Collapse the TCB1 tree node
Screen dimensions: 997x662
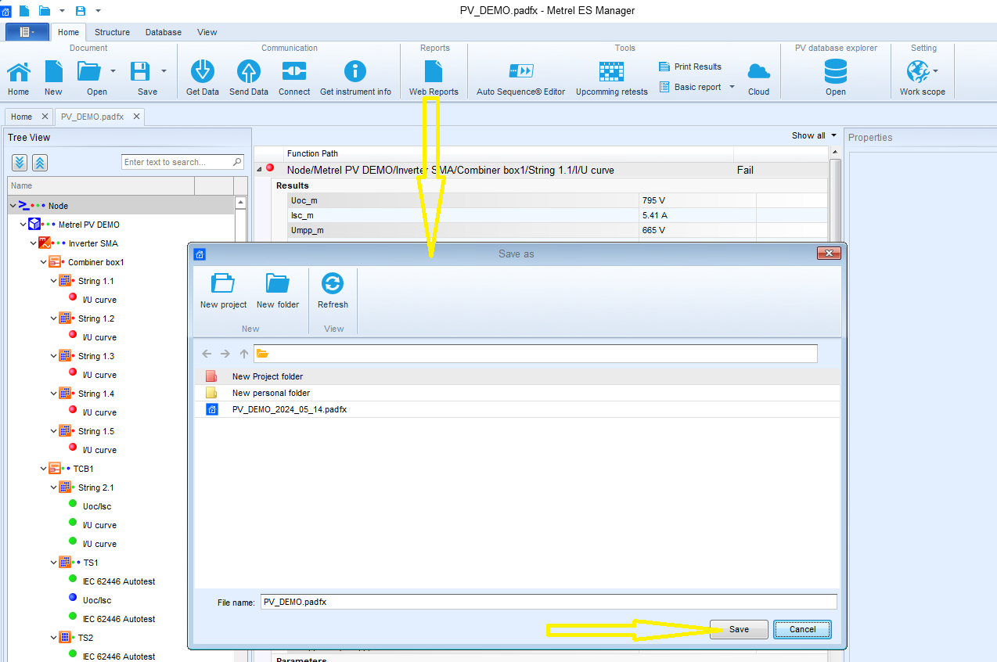pos(44,469)
